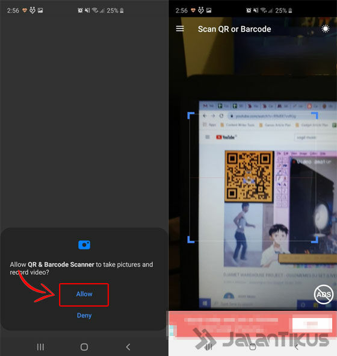
Task: Tap the 'Scan QR or Barcode' title
Action: pyautogui.click(x=234, y=29)
